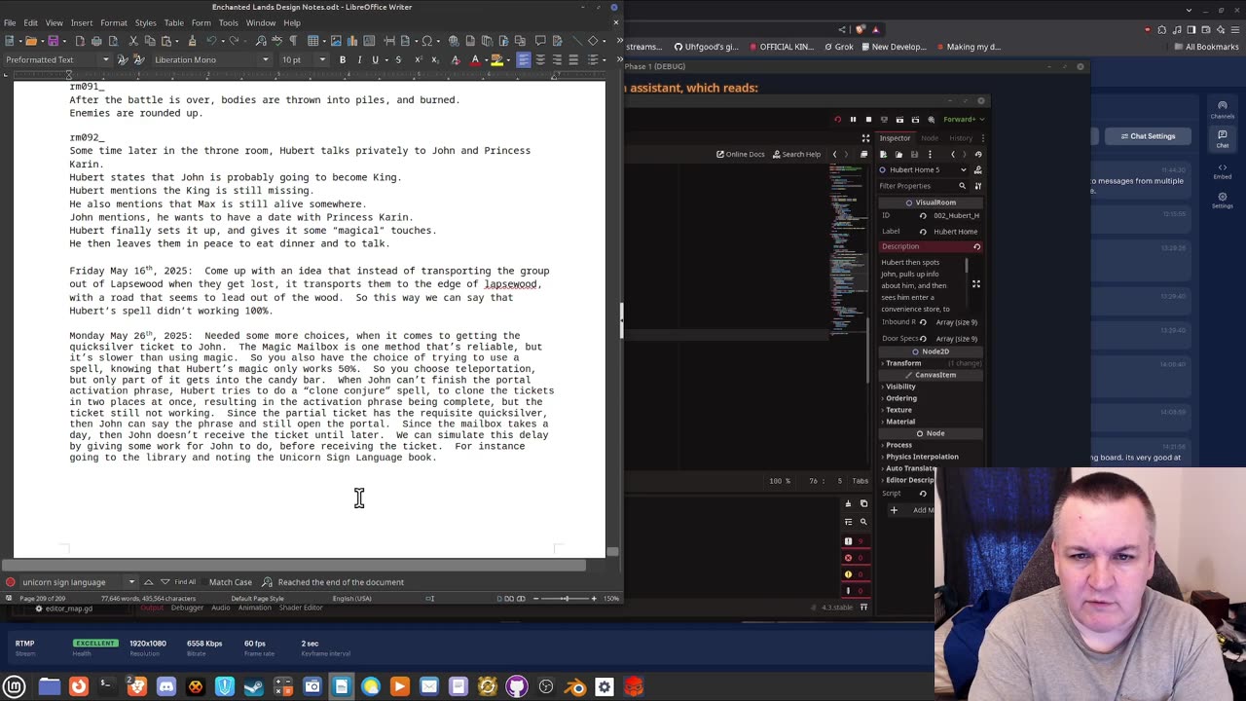This screenshot has height=701, width=1246.
Task: Clone formatting with the paintbrush icon
Action: (193, 41)
